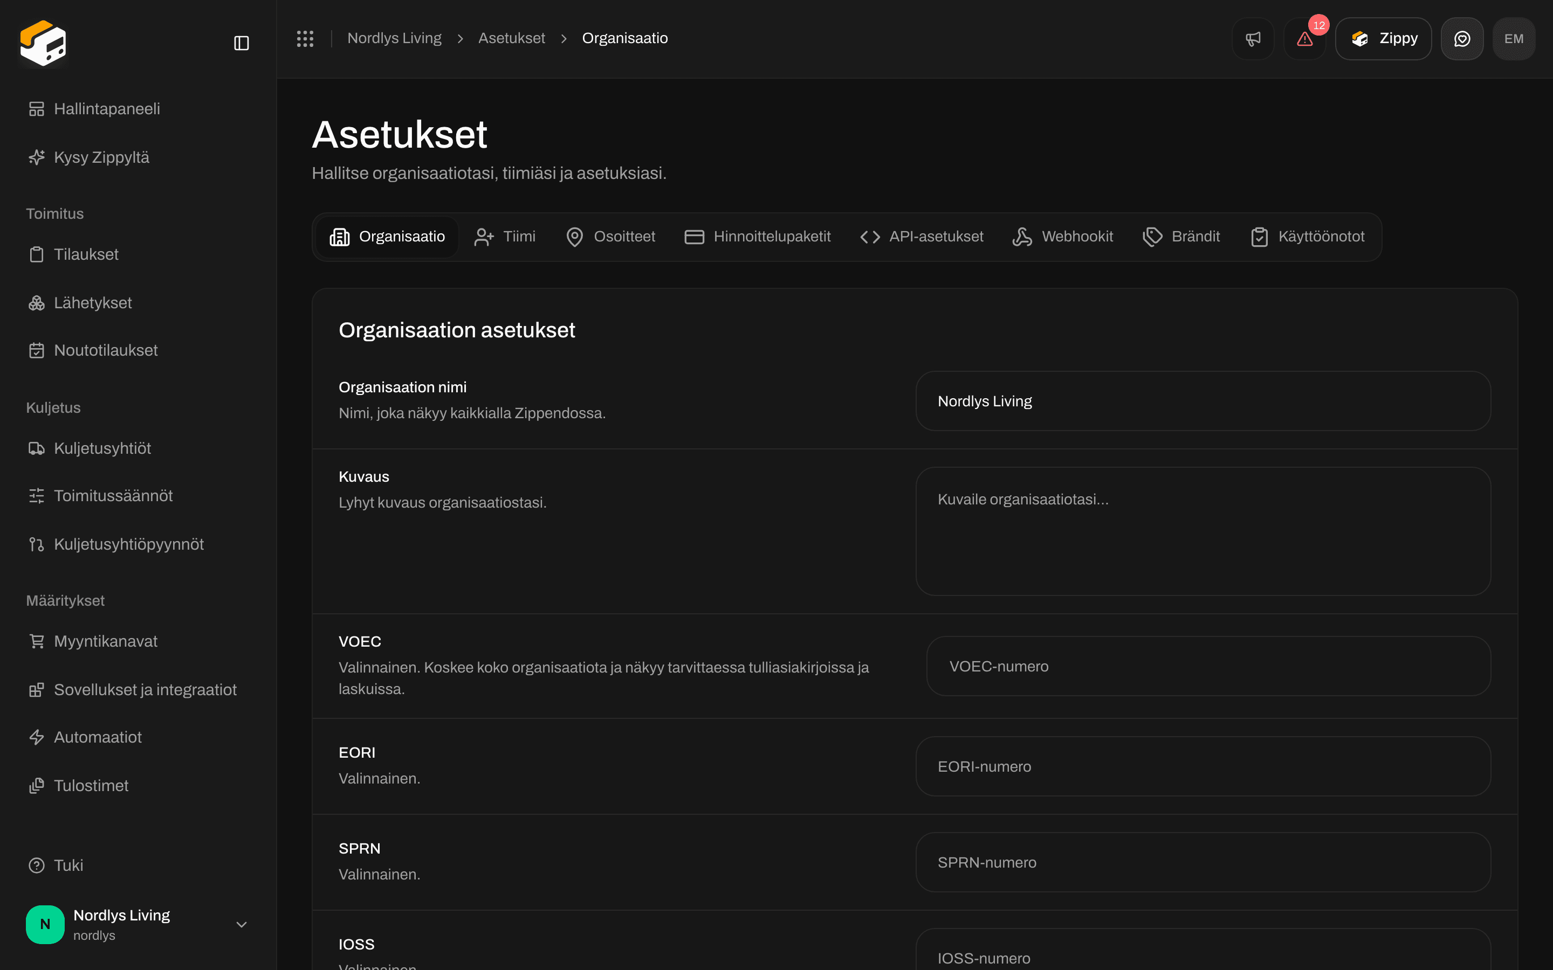
Task: Open the apps grid icon
Action: 305,38
